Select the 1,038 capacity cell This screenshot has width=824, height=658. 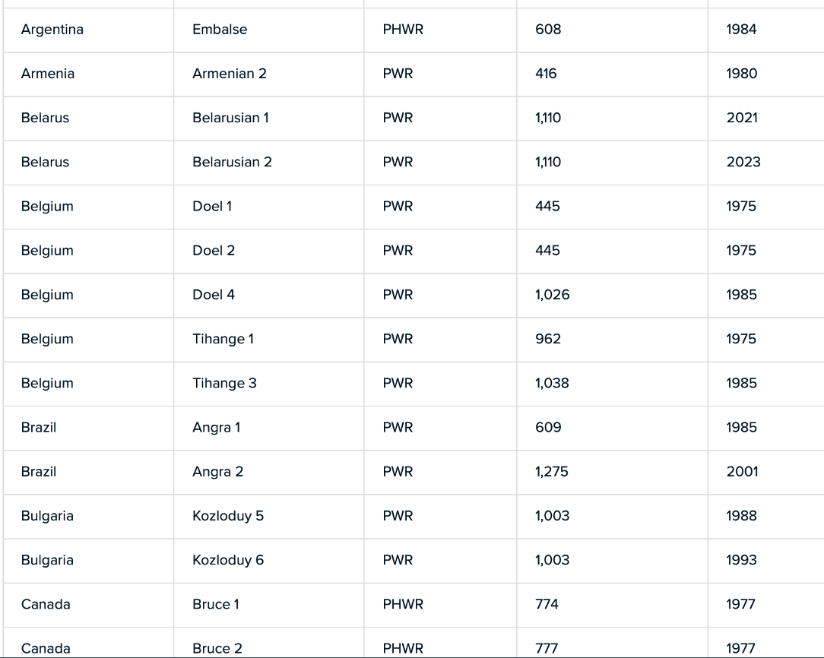coord(612,384)
